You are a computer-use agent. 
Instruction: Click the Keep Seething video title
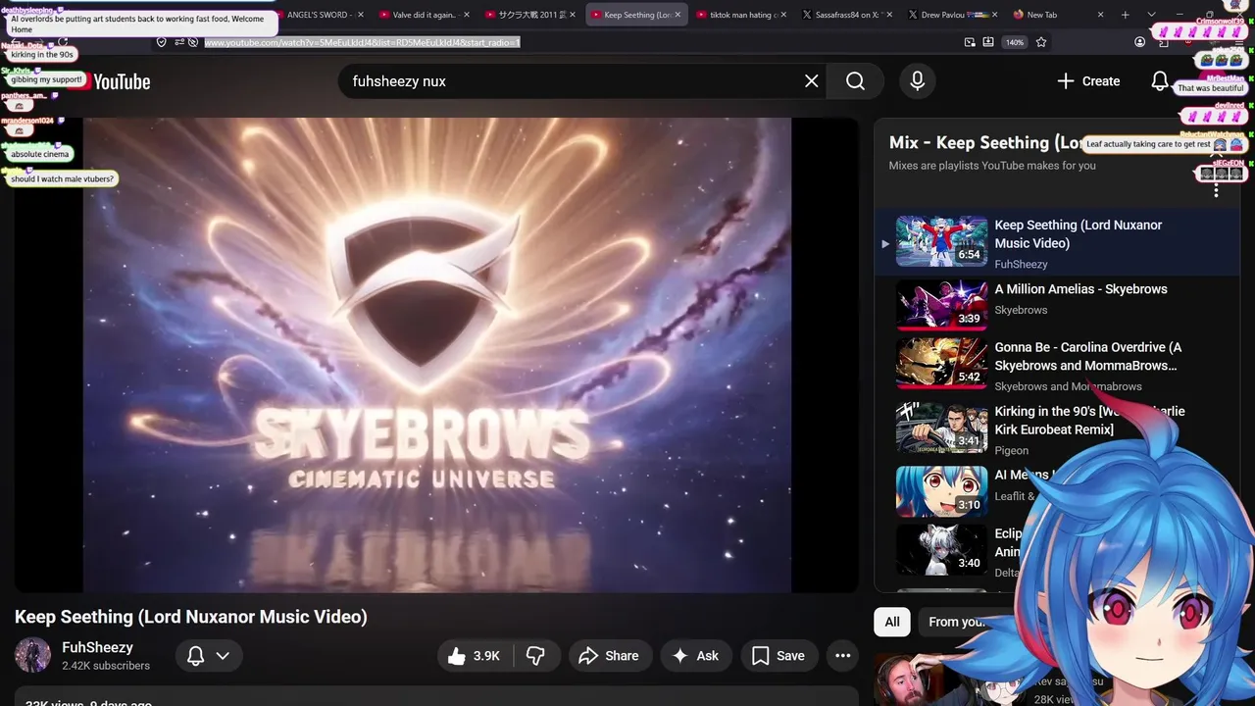[191, 617]
